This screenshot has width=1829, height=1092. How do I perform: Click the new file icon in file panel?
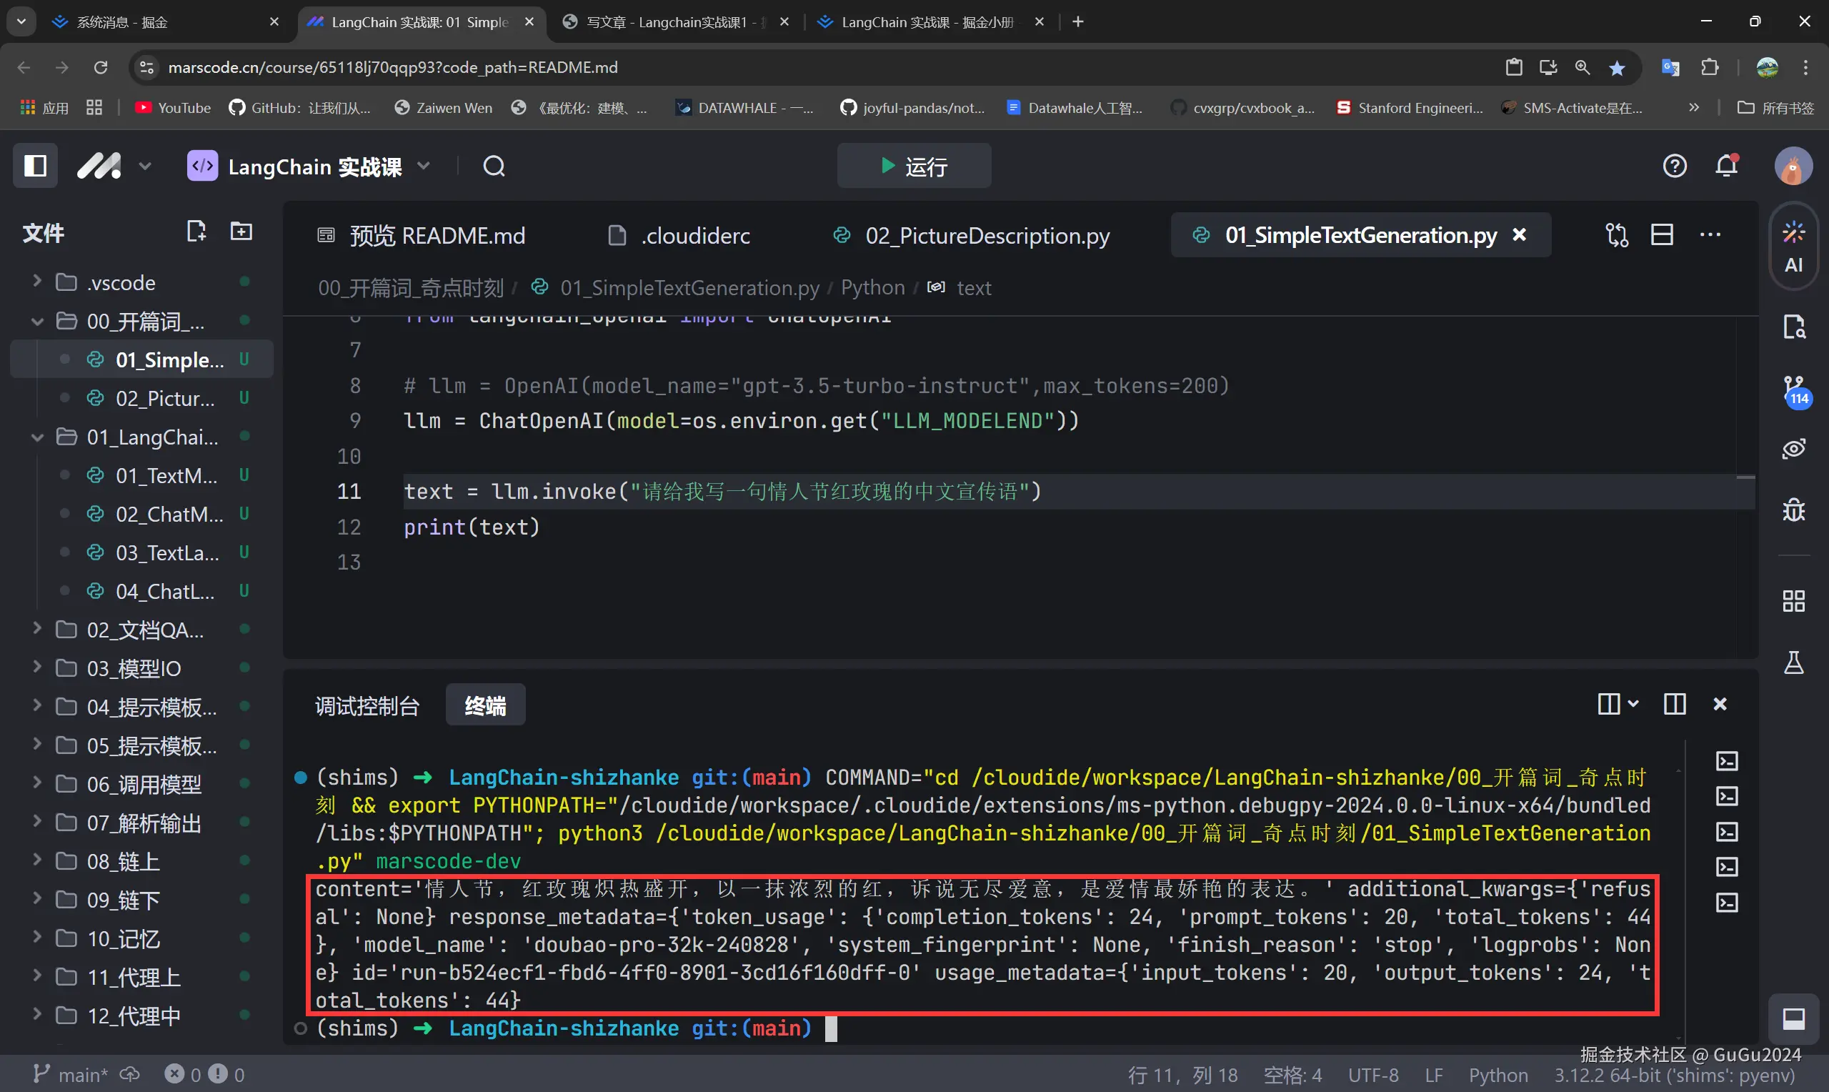coord(196,232)
